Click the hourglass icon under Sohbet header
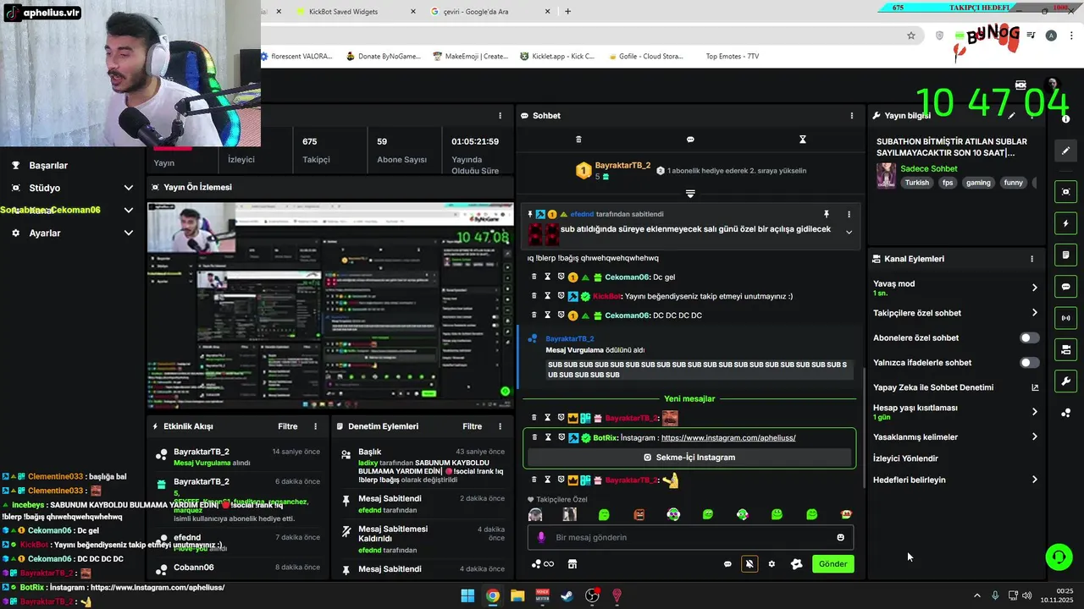The image size is (1084, 609). [x=803, y=140]
